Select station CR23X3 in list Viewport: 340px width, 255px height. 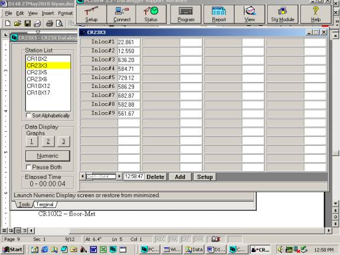point(48,66)
